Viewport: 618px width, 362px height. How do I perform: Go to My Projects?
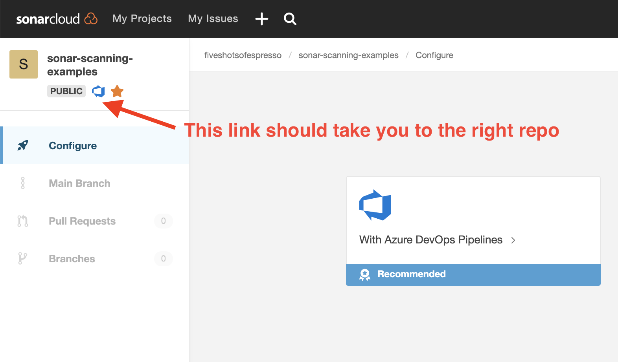tap(142, 18)
